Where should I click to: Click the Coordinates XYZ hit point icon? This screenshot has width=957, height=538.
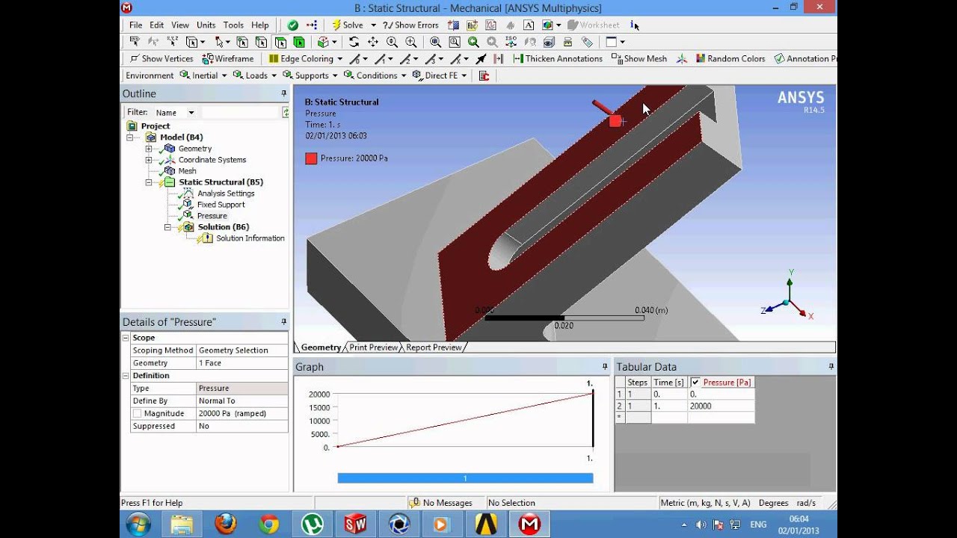point(172,42)
